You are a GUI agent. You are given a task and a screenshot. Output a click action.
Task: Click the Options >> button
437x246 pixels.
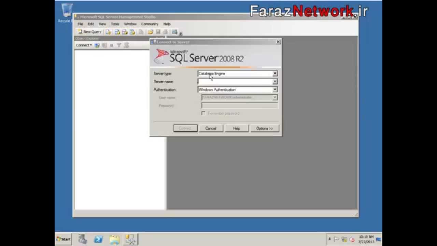tap(265, 128)
